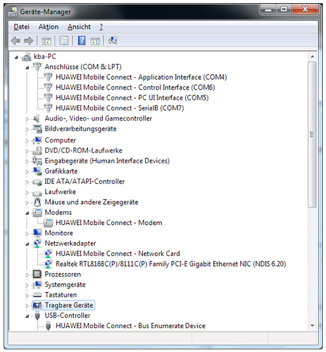326x352 pixels.
Task: Click the USB-Controller plug icon
Action: click(37, 316)
